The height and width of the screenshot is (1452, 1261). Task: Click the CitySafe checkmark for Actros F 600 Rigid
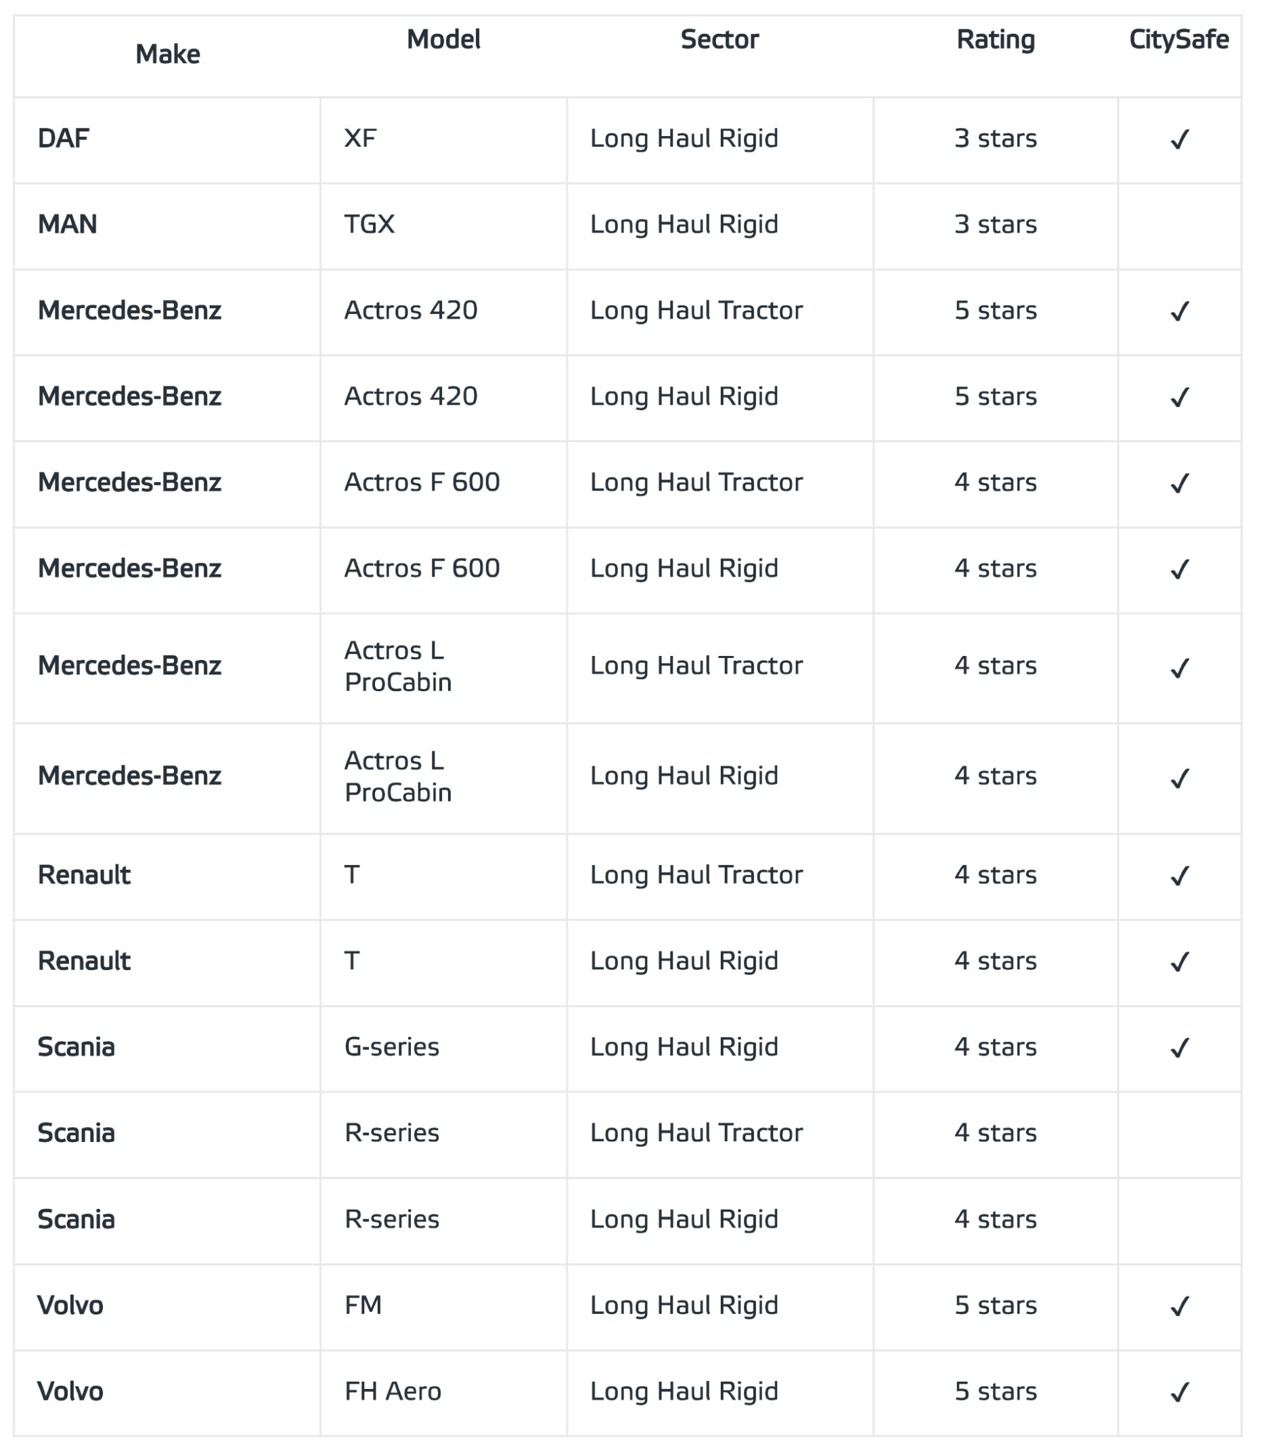click(x=1179, y=569)
